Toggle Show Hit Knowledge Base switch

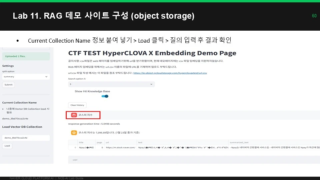(105, 96)
